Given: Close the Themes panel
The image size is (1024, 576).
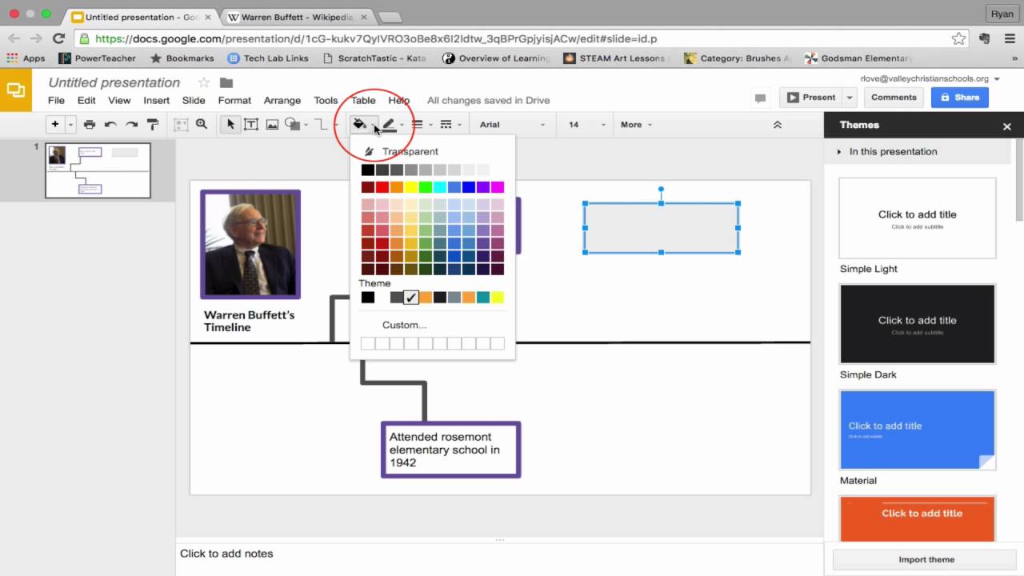Looking at the screenshot, I should point(1007,126).
